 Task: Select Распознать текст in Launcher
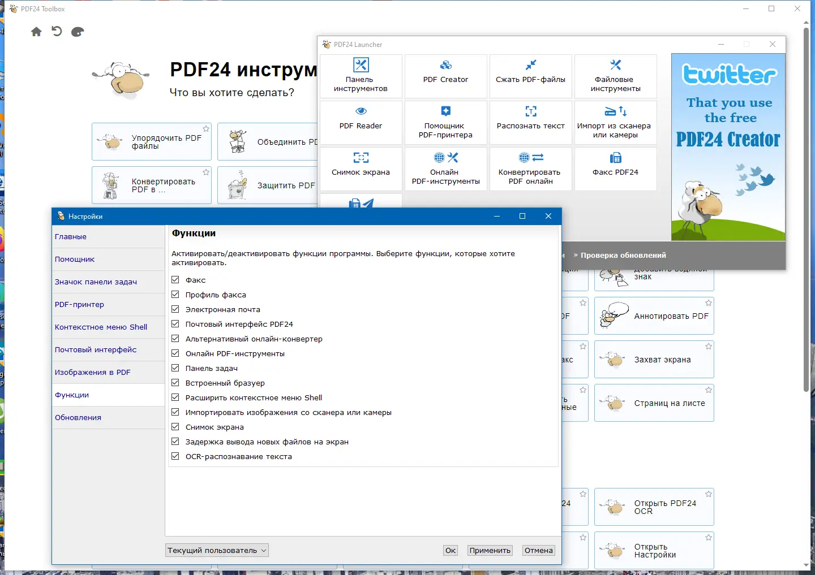click(531, 123)
